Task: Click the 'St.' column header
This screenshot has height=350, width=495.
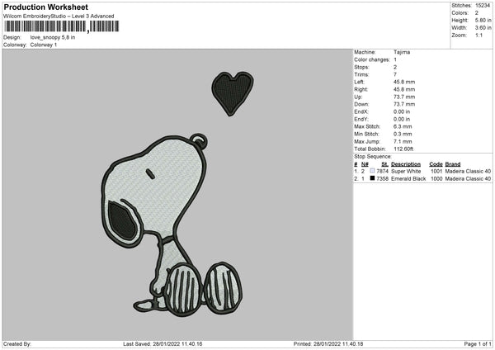Action: point(384,164)
